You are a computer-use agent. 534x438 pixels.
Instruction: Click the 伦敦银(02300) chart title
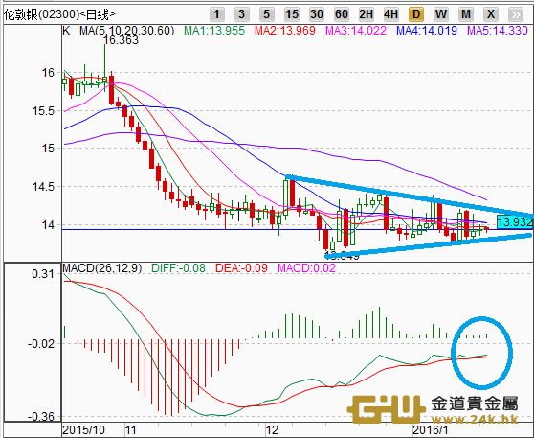[x=60, y=14]
